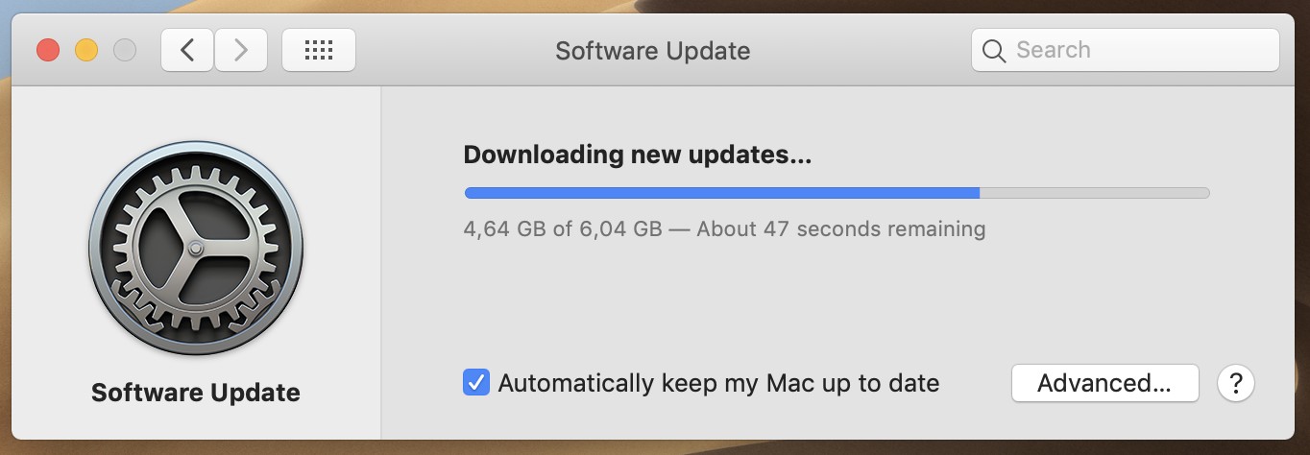Open the Advanced... options sheet

click(1104, 383)
